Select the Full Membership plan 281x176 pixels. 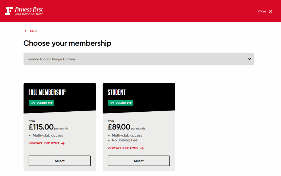60,161
